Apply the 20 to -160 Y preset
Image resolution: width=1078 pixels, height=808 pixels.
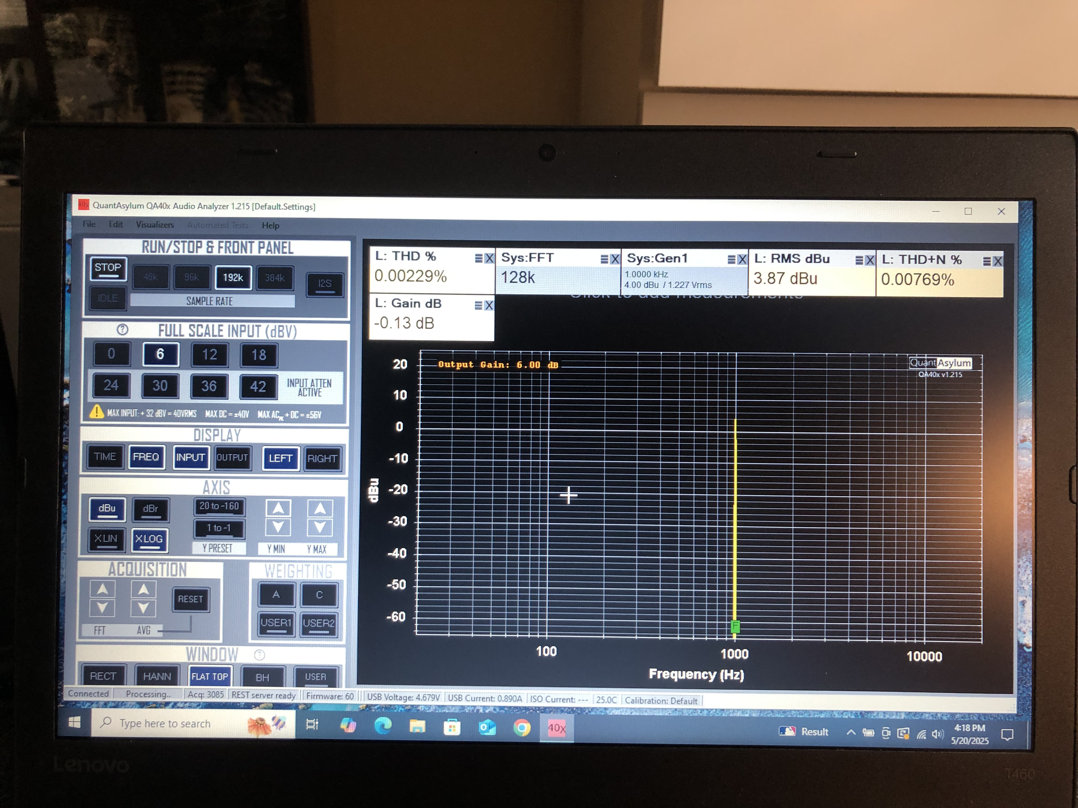[219, 507]
